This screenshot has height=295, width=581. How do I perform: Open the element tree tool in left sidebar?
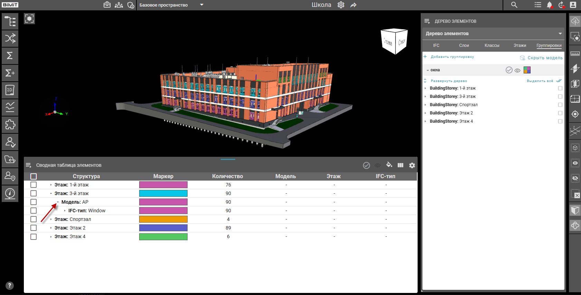(10, 21)
